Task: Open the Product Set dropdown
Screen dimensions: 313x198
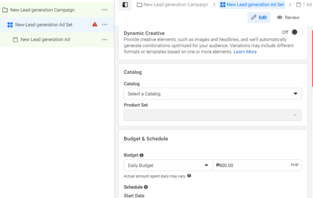Action: pos(212,115)
